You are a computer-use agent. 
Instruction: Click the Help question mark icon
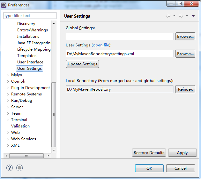pyautogui.click(x=10, y=168)
